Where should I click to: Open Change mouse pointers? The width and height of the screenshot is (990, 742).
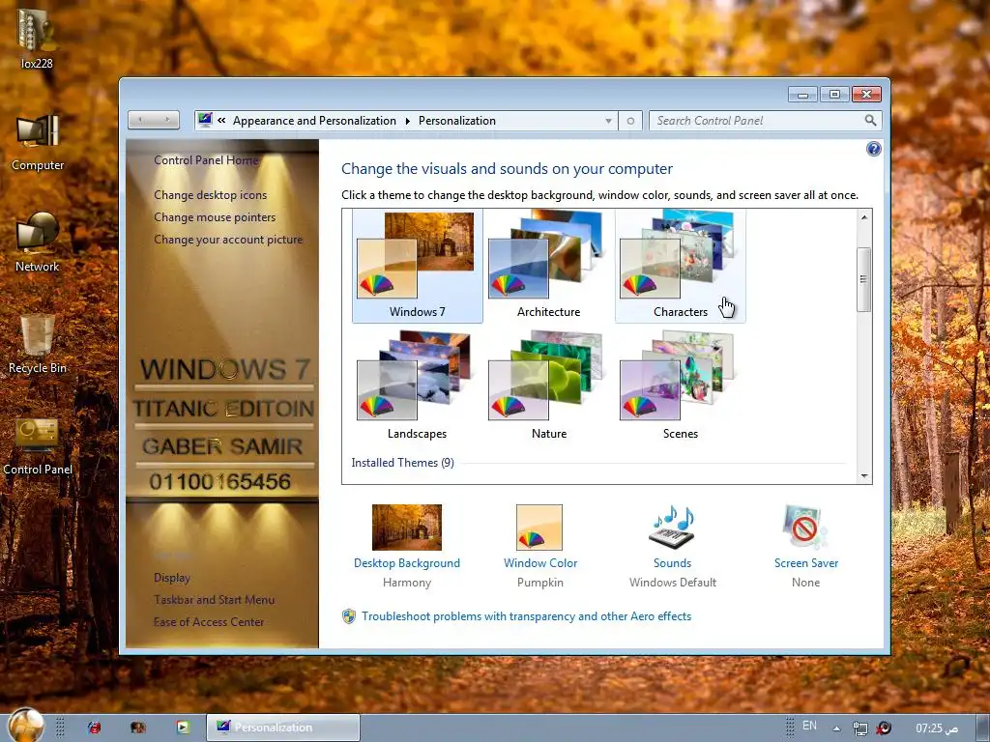click(215, 217)
